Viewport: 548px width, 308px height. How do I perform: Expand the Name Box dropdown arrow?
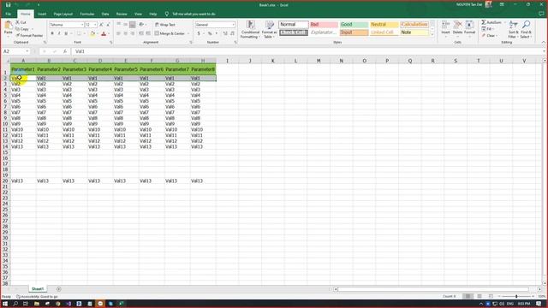pos(27,51)
